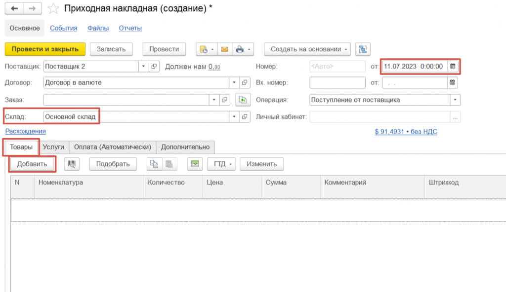Click the back navigation arrow
The width and height of the screenshot is (506, 292).
pyautogui.click(x=14, y=9)
